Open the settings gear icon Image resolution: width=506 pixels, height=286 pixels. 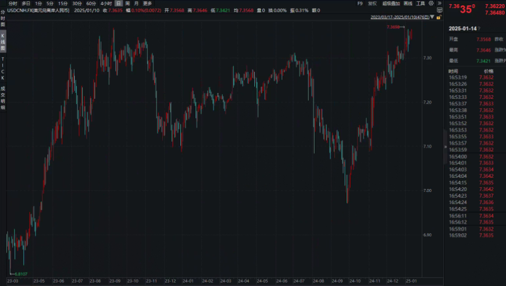(x=431, y=3)
